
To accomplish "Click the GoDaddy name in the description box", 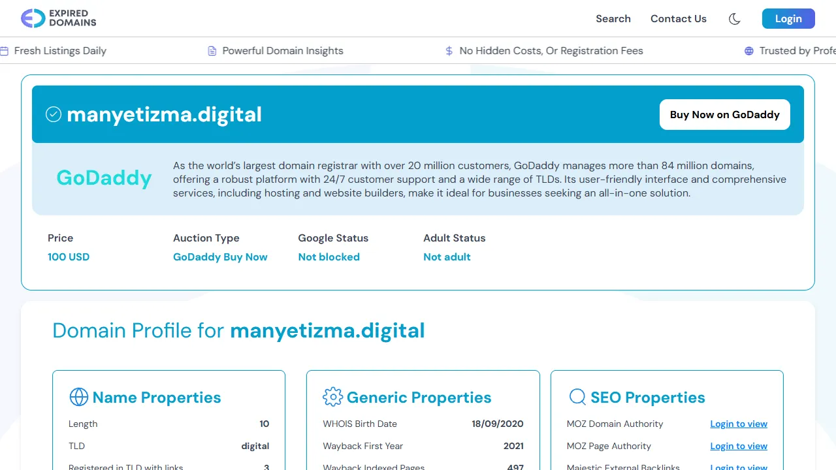I will point(104,178).
